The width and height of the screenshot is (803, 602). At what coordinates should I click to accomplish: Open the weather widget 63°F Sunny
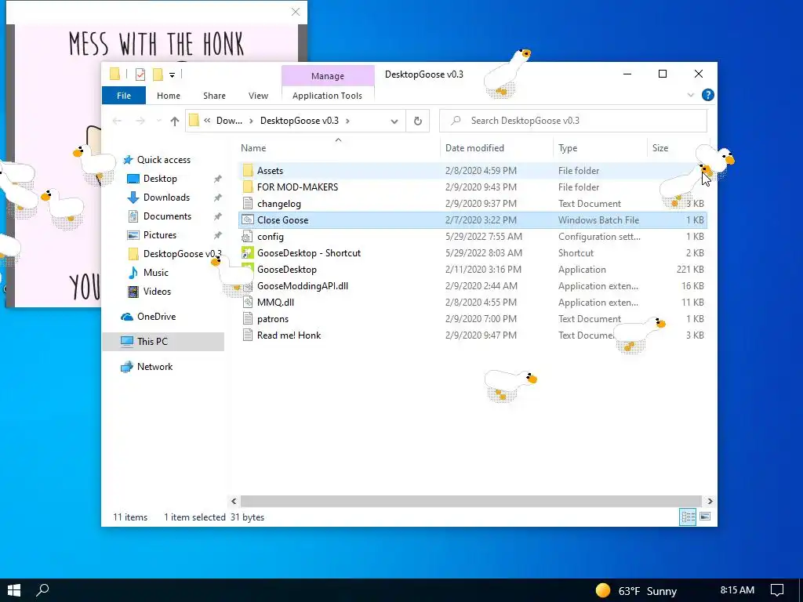pyautogui.click(x=636, y=591)
